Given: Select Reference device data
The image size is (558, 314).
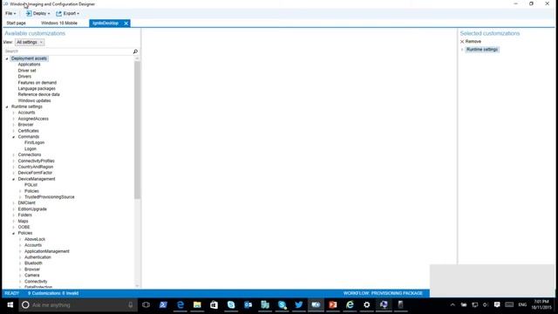Looking at the screenshot, I should (38, 95).
